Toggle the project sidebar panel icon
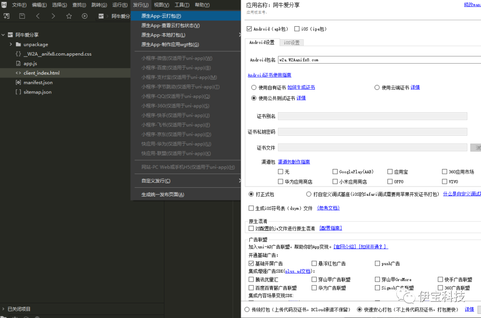This screenshot has height=318, width=481. 6,16
